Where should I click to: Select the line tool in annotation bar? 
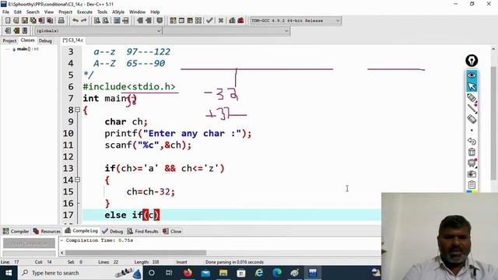pyautogui.click(x=472, y=109)
